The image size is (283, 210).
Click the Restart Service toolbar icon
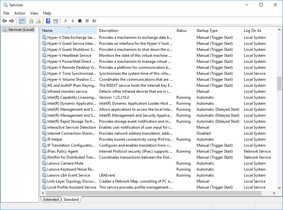(x=94, y=21)
